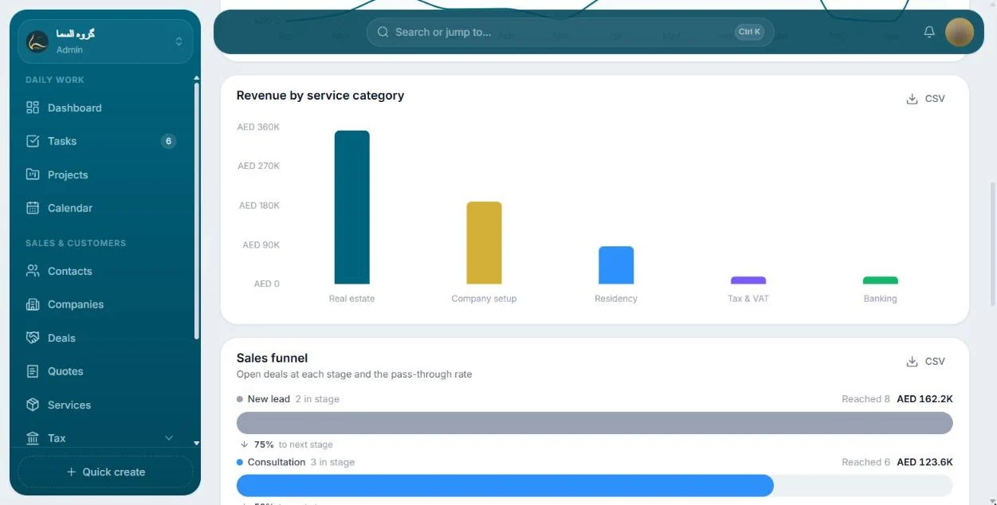This screenshot has height=505, width=997.
Task: Click the Projects icon in sidebar
Action: coord(33,174)
